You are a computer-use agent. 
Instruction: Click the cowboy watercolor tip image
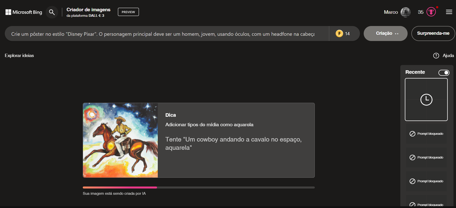[120, 140]
